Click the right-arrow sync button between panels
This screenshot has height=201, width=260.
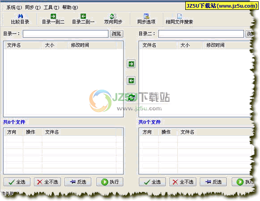point(131,64)
